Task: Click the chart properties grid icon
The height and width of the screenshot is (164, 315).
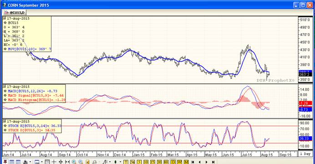Action: [47, 162]
